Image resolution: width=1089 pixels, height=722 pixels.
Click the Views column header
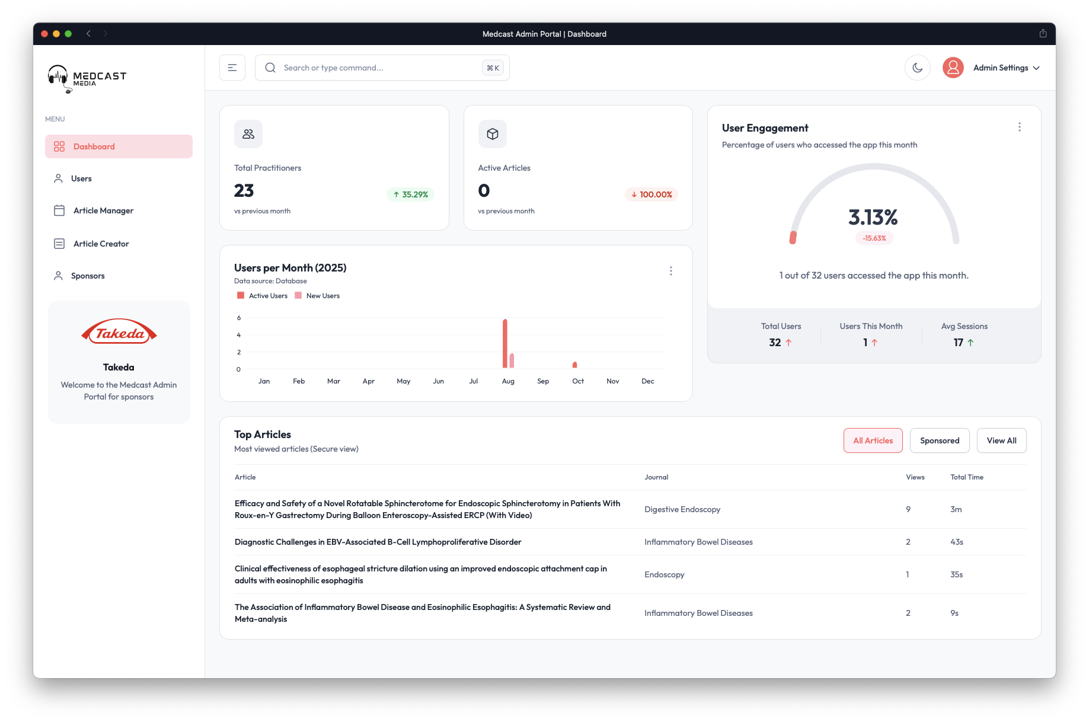[x=915, y=477]
